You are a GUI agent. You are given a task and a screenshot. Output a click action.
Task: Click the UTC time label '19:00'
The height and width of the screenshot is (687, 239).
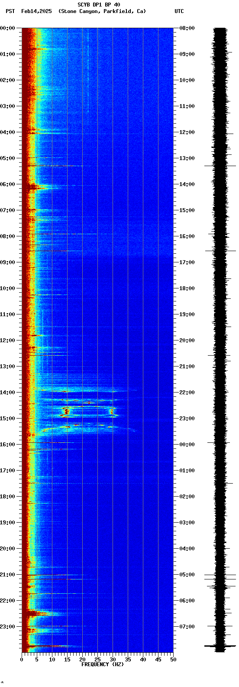pos(187,314)
